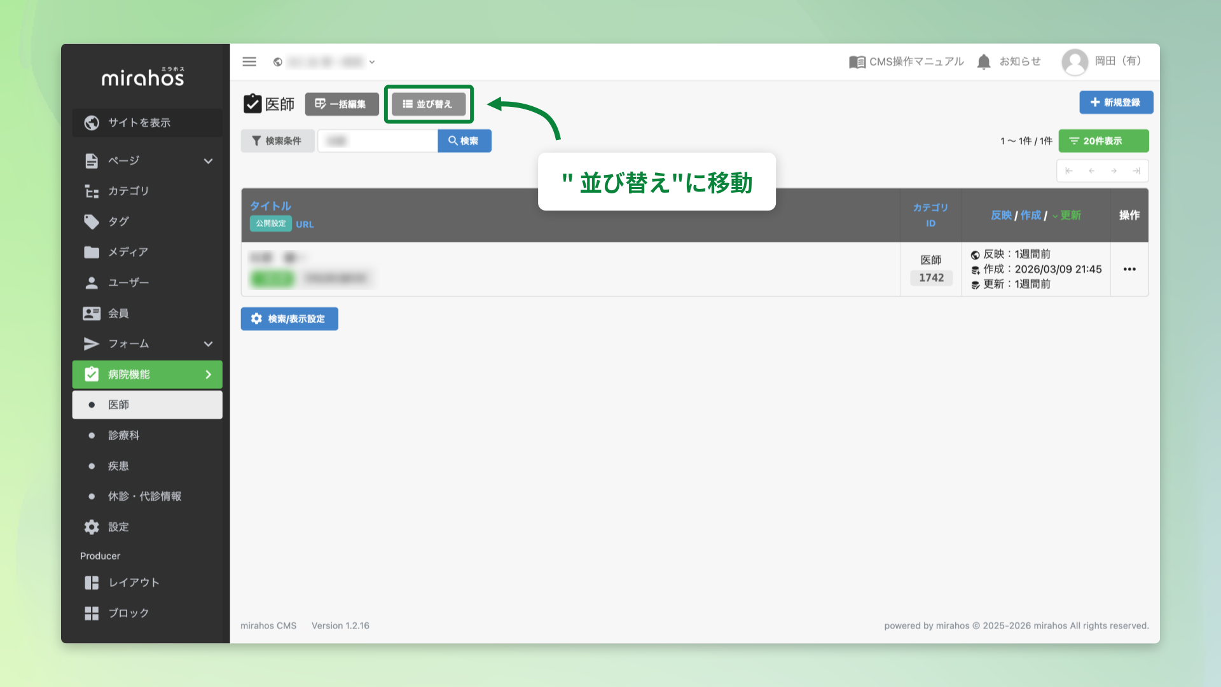Open 会員 in the sidebar
The height and width of the screenshot is (687, 1221).
click(x=148, y=313)
